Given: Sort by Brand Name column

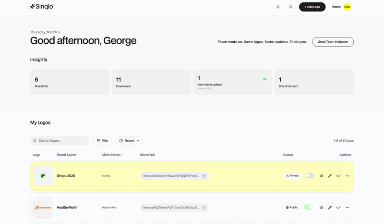Looking at the screenshot, I should coord(68,155).
